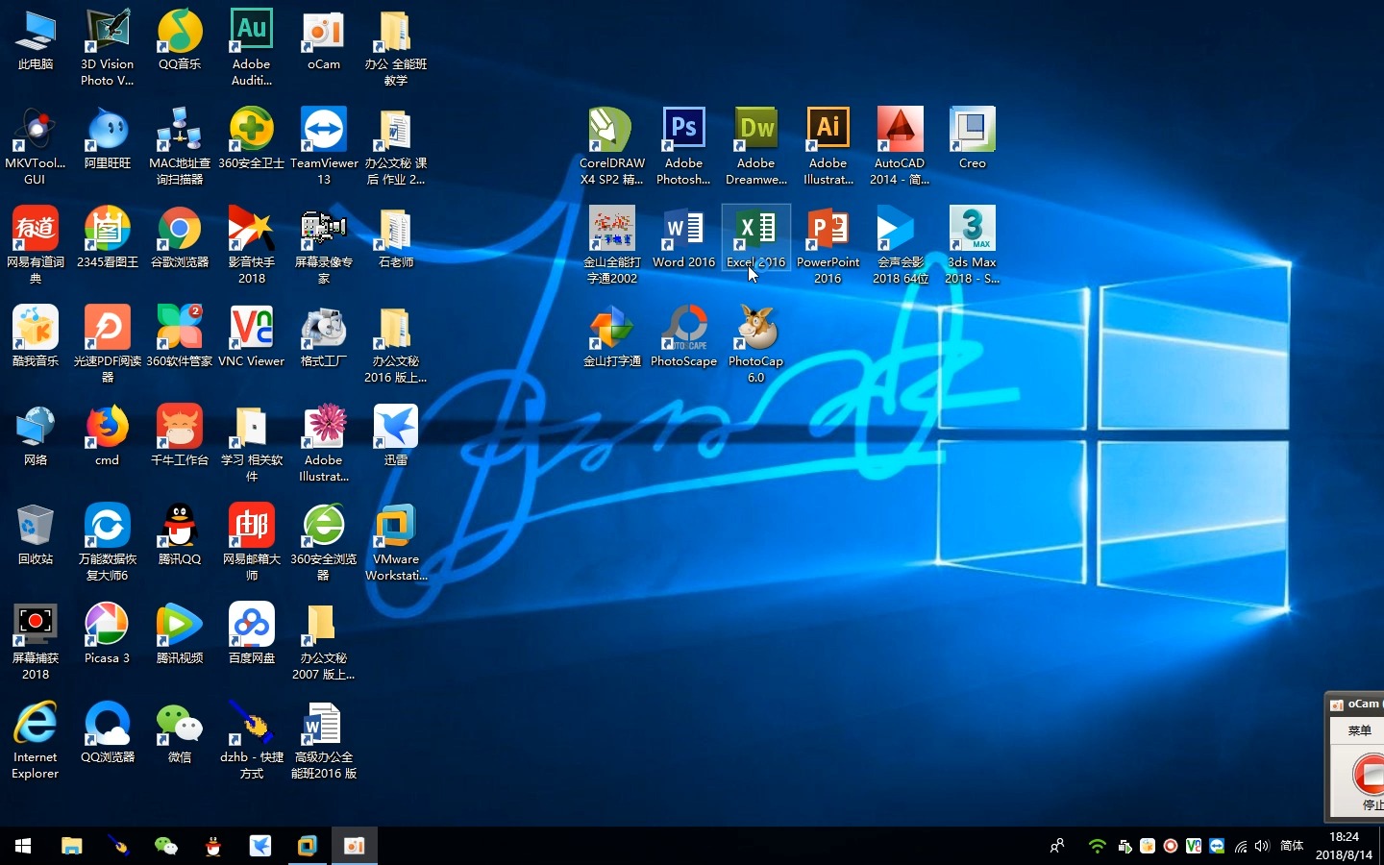Select the 高级办公全能班2016 版 document

(324, 740)
